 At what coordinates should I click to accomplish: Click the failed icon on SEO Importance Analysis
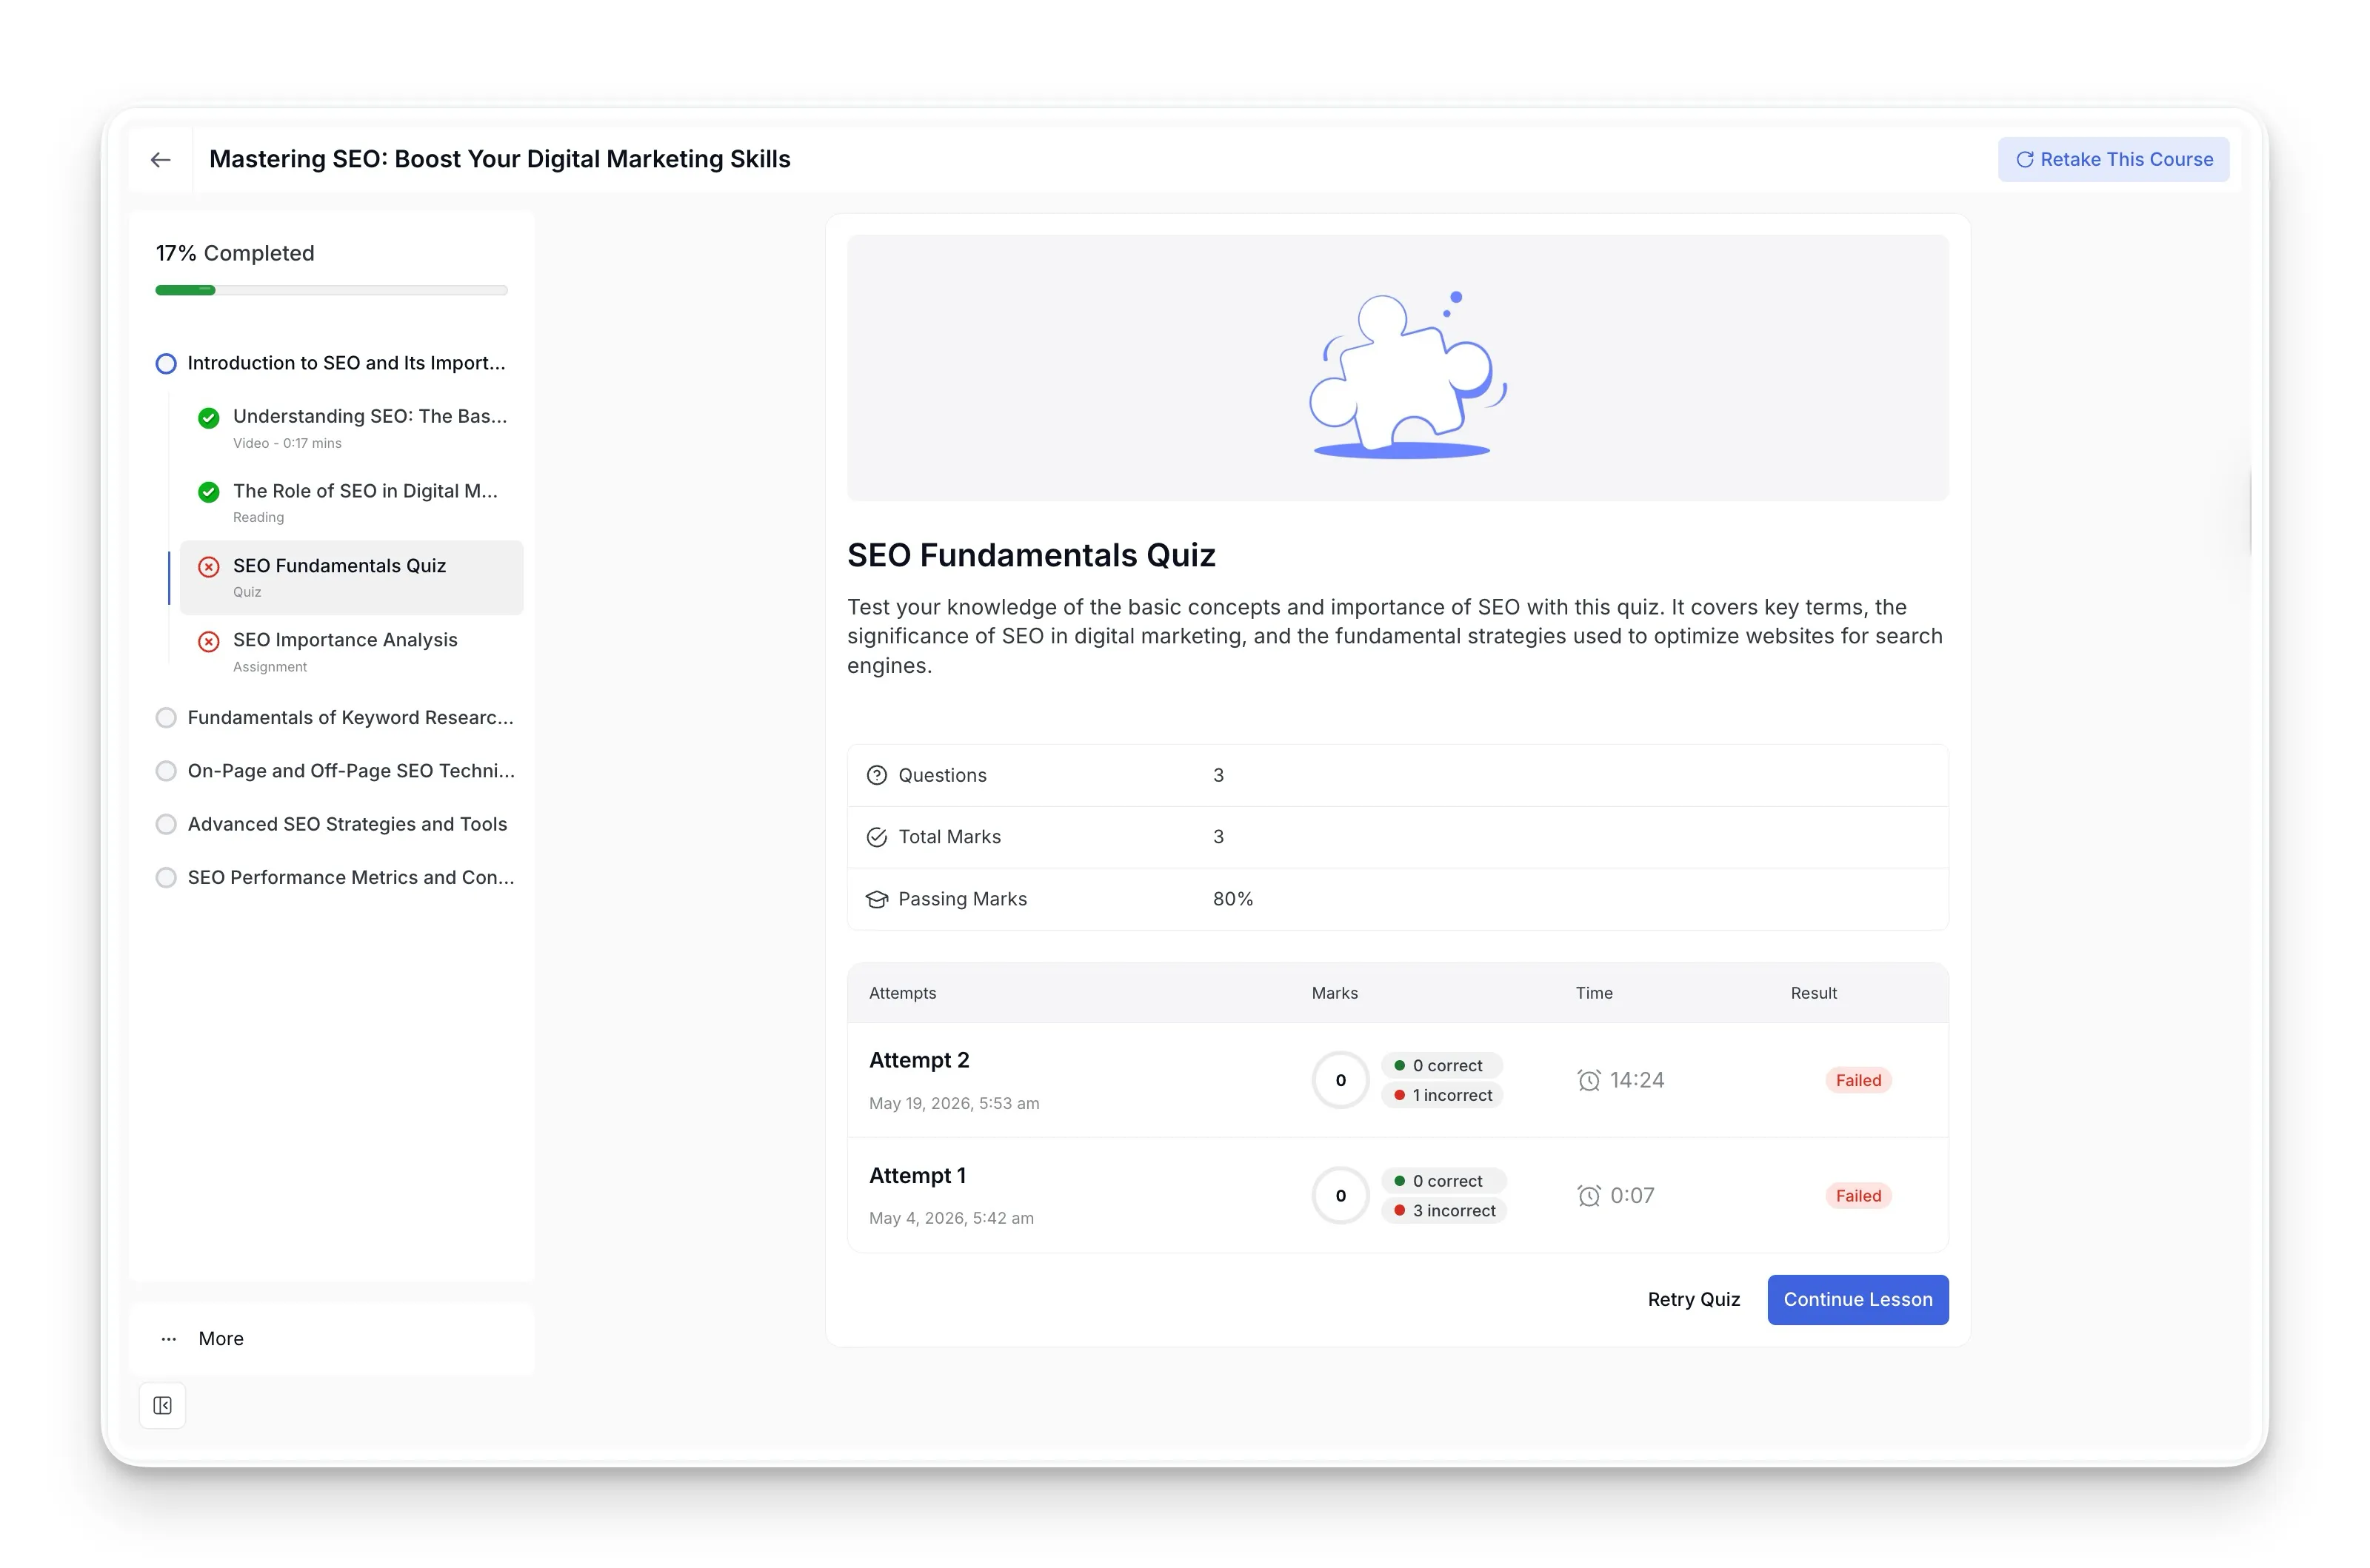[x=208, y=641]
